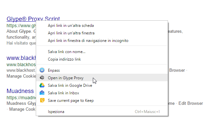Viewport: 210px width, 131px height.
Task: Open the Glype® Proxy Script result link
Action: (33, 19)
